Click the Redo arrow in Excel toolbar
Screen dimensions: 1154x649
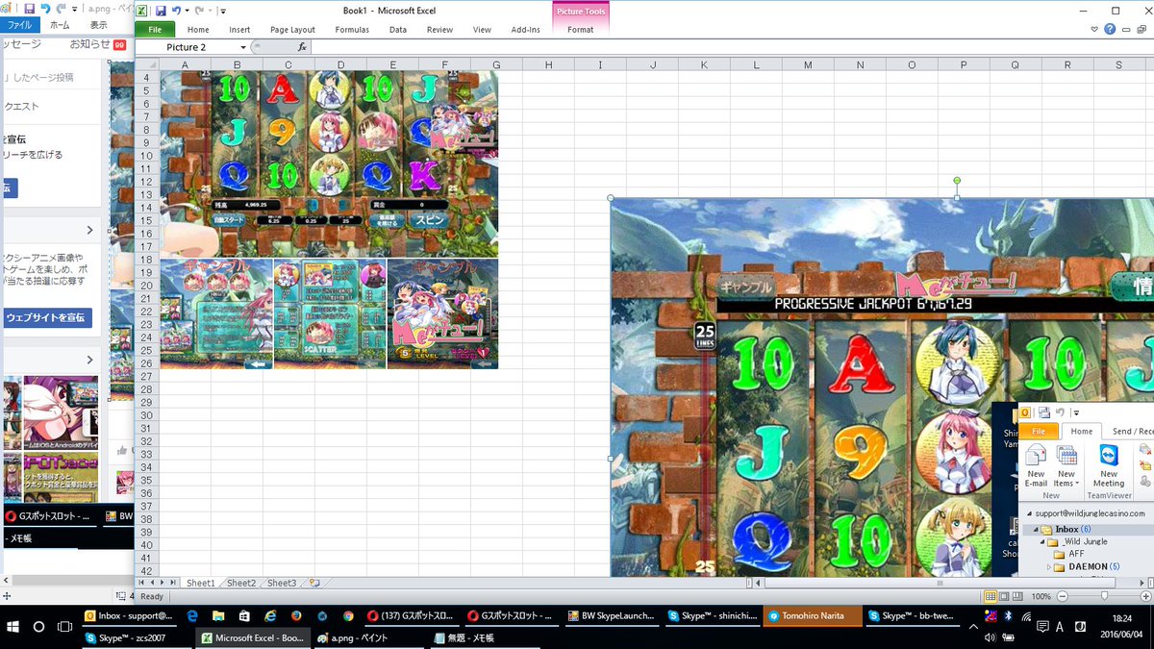199,11
